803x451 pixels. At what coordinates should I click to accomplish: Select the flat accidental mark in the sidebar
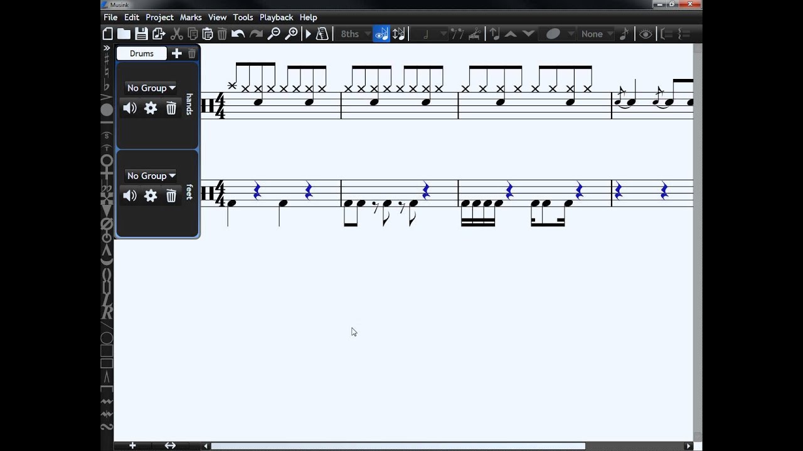click(x=107, y=86)
